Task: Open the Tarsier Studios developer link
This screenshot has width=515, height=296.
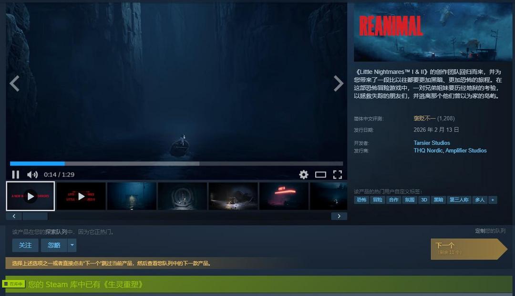Action: 432,143
